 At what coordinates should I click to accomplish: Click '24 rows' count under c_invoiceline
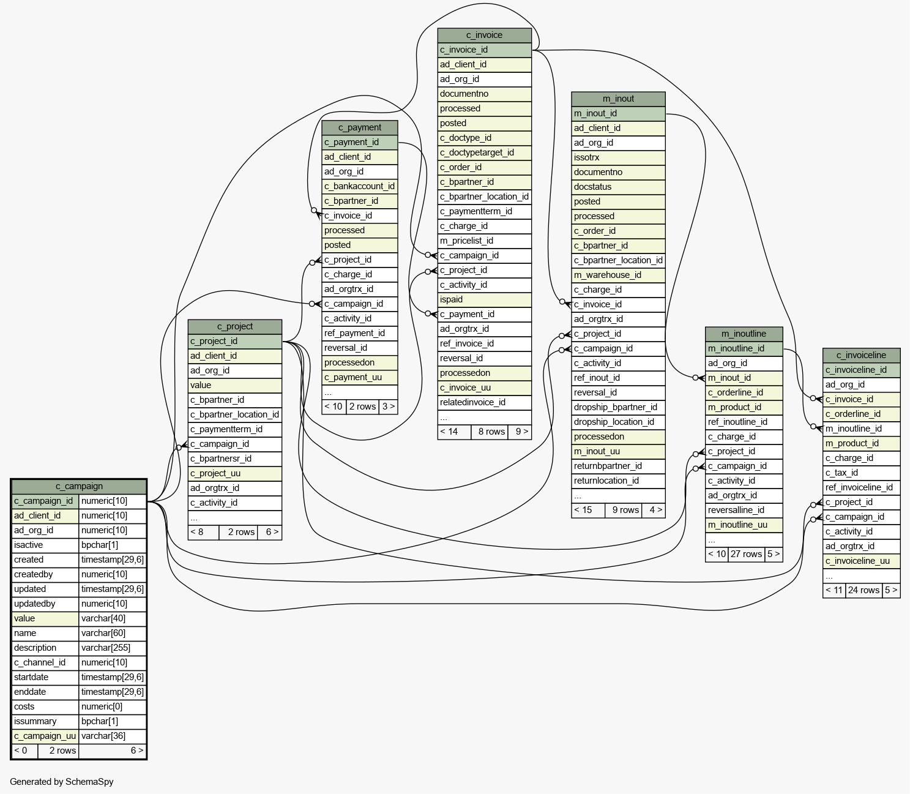point(864,590)
